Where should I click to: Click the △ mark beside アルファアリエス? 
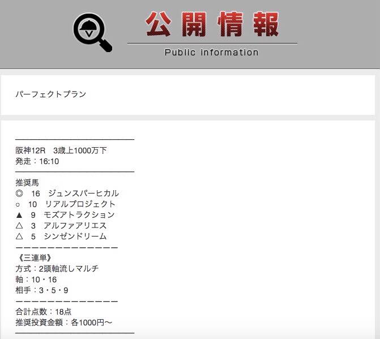tap(19, 225)
